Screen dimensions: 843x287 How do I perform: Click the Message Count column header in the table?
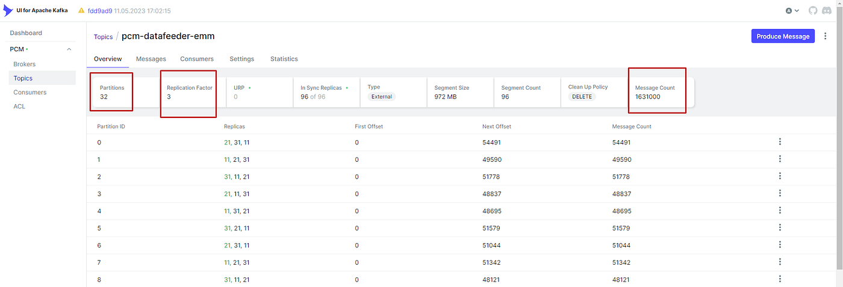point(632,126)
